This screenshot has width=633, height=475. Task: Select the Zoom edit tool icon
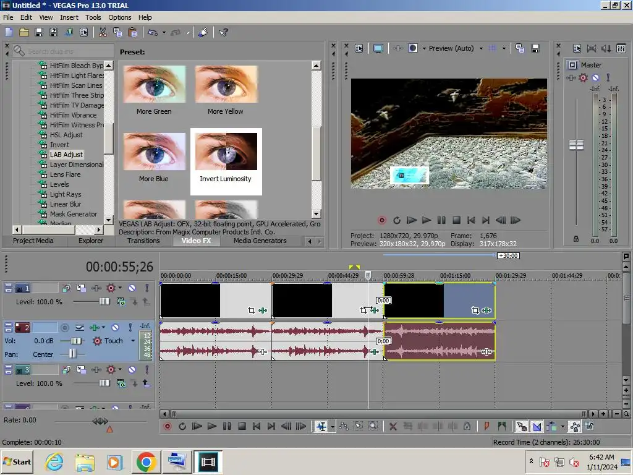point(373,426)
